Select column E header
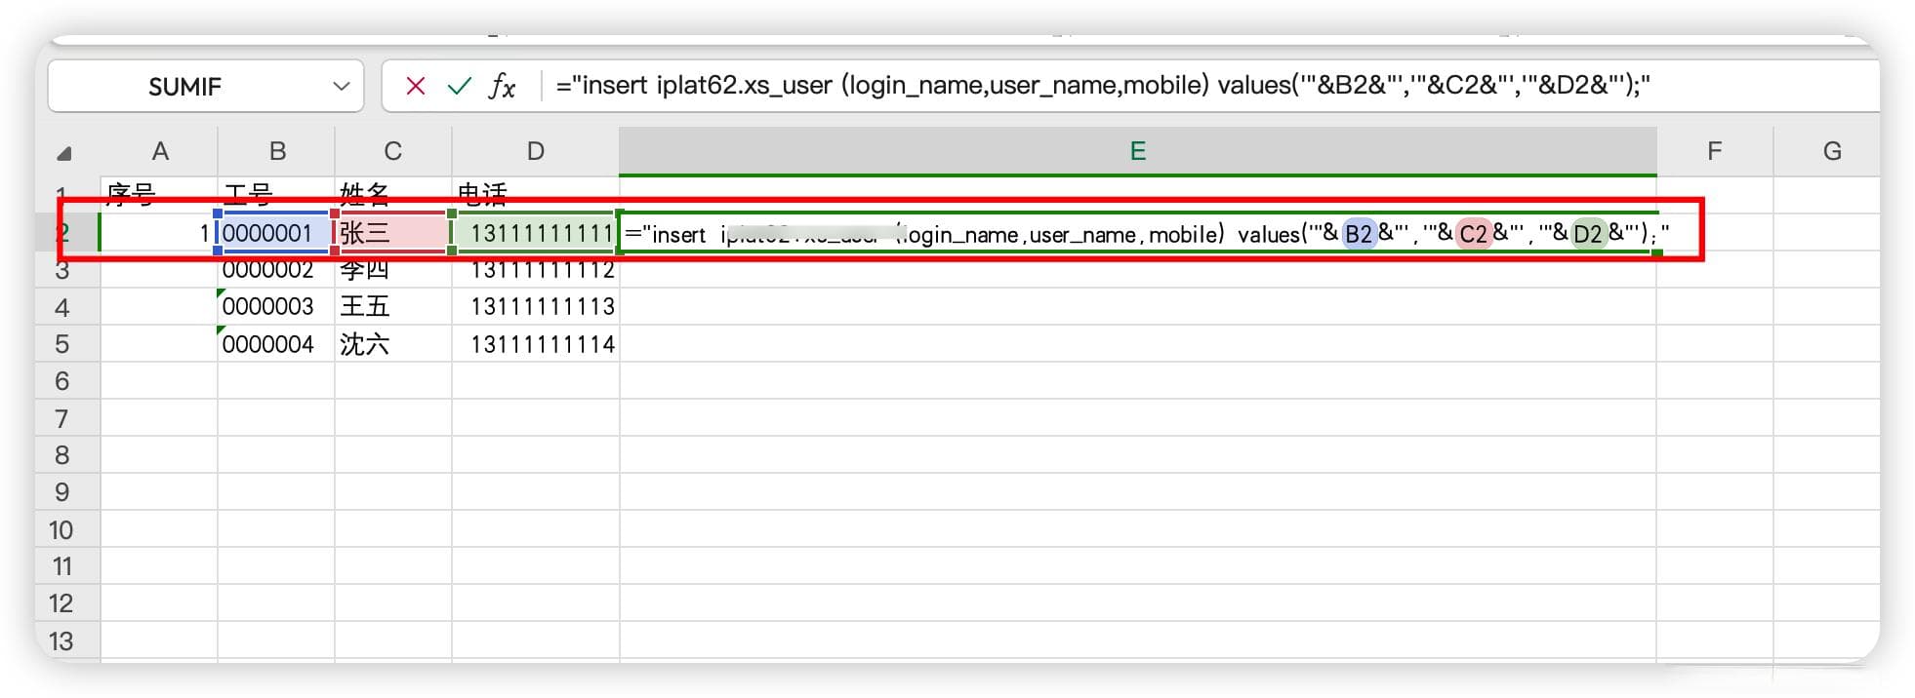Screen dimensions: 1915x698 point(1138,151)
